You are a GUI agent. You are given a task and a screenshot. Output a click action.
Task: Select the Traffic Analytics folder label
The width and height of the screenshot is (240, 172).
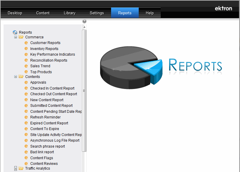tap(37, 168)
